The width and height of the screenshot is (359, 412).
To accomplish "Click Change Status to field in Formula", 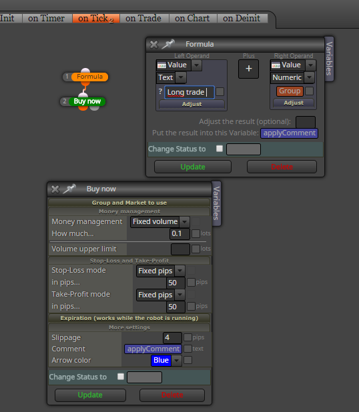I will [x=244, y=149].
